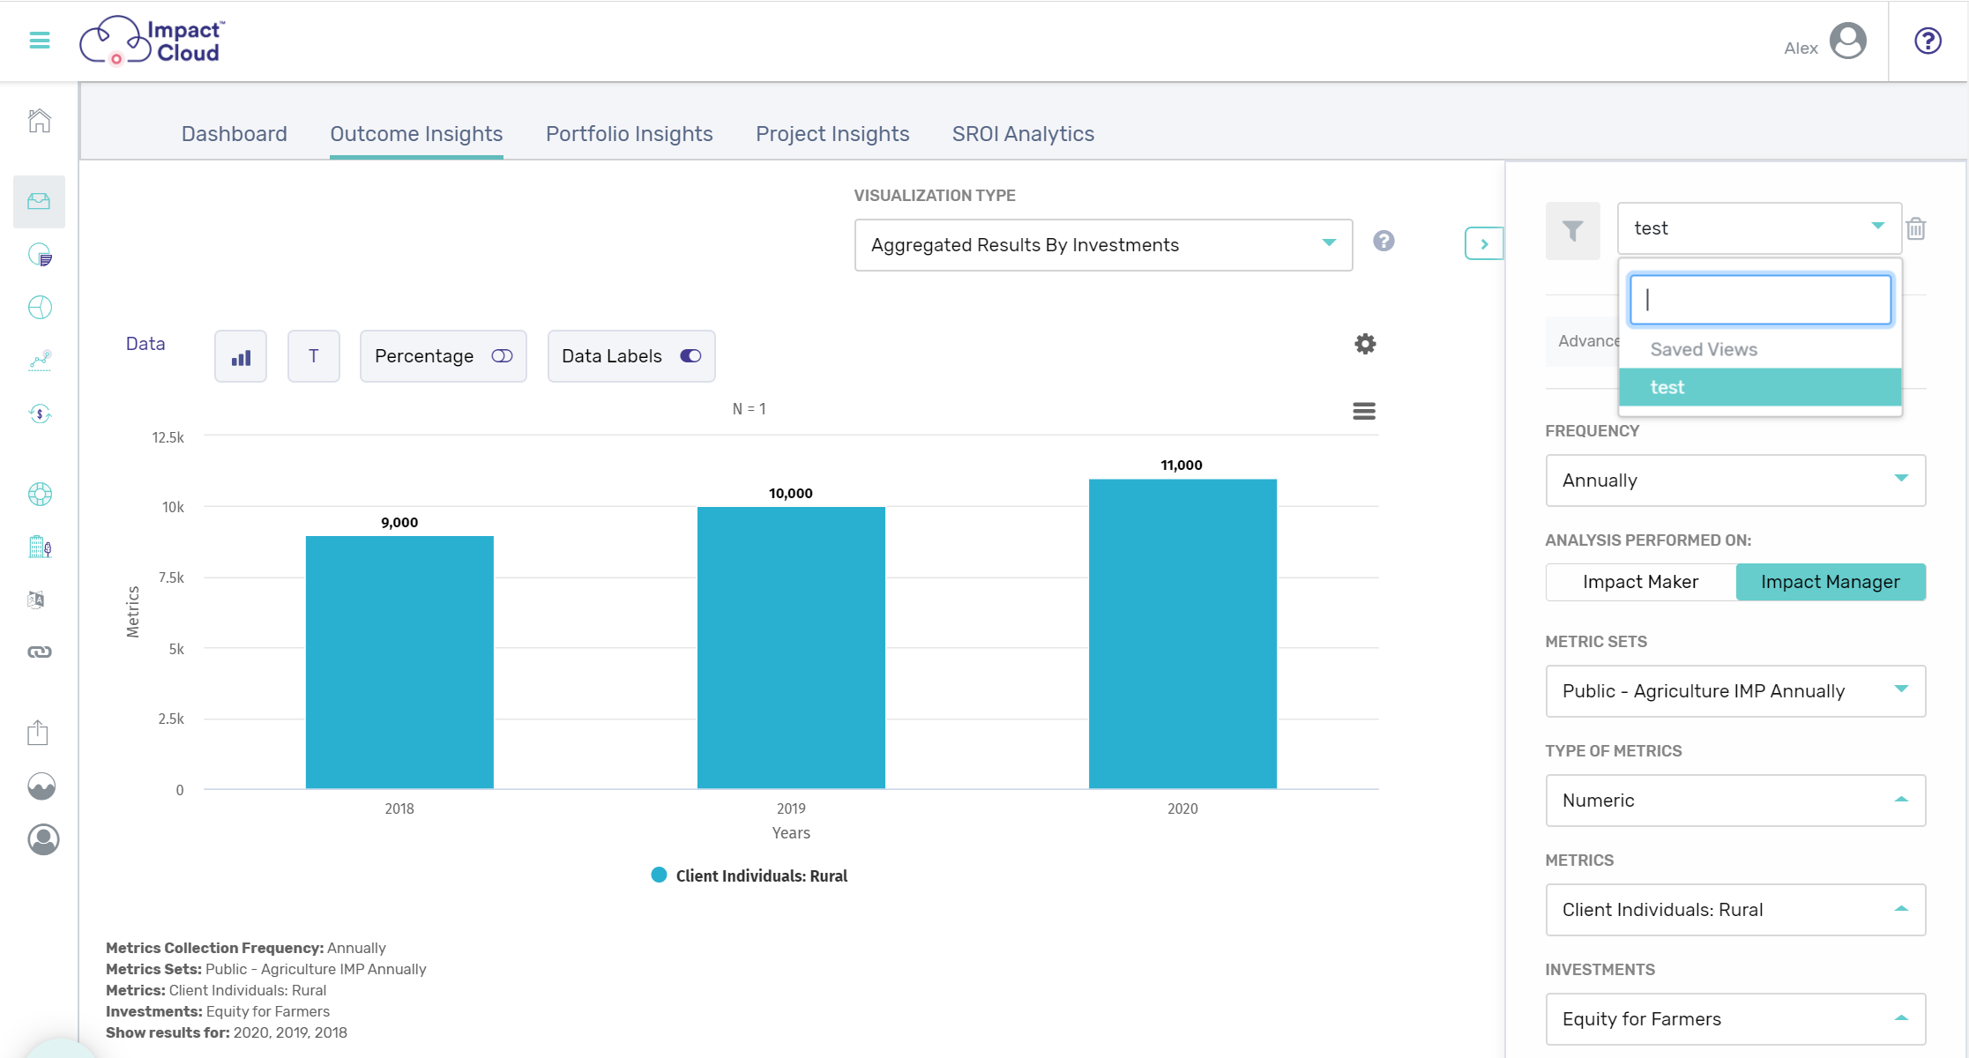Click the 9,000 data label

(399, 523)
